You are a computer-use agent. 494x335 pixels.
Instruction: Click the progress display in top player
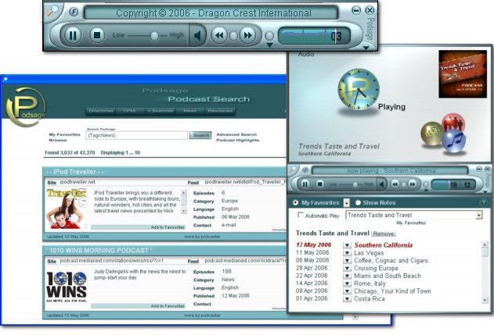click(x=314, y=36)
